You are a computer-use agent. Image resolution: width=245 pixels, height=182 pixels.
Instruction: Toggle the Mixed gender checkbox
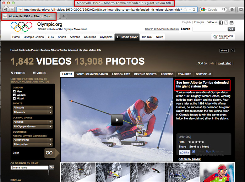pos(14,99)
